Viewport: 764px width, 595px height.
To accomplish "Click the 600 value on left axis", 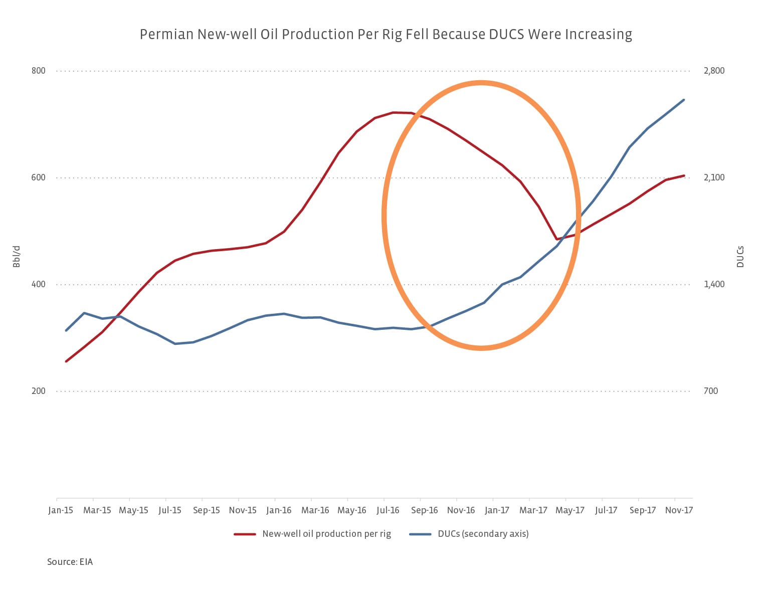I will coord(39,177).
